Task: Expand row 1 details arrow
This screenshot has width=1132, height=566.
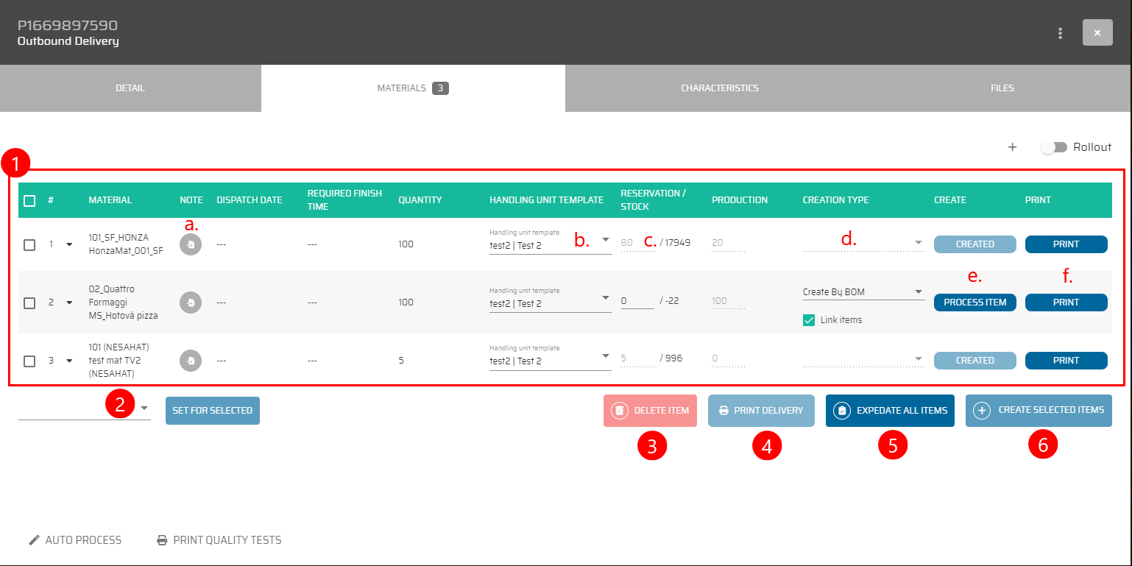Action: coord(69,244)
